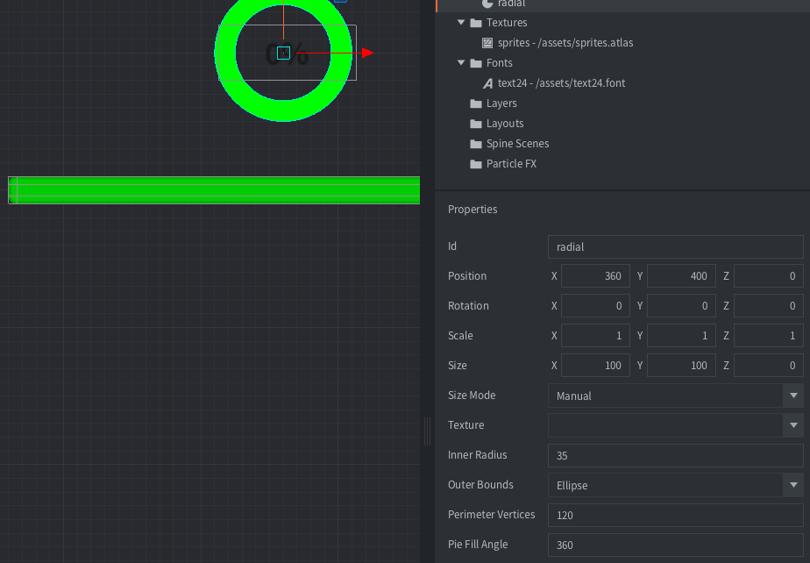Click the sprites atlas image icon
810x563 pixels.
pos(487,43)
